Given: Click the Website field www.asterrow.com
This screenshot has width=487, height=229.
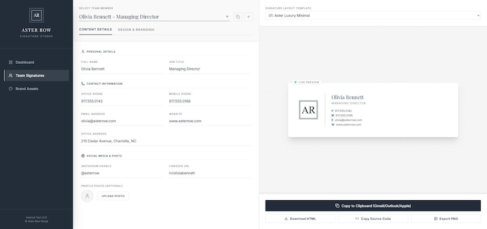Looking at the screenshot, I should pos(210,121).
